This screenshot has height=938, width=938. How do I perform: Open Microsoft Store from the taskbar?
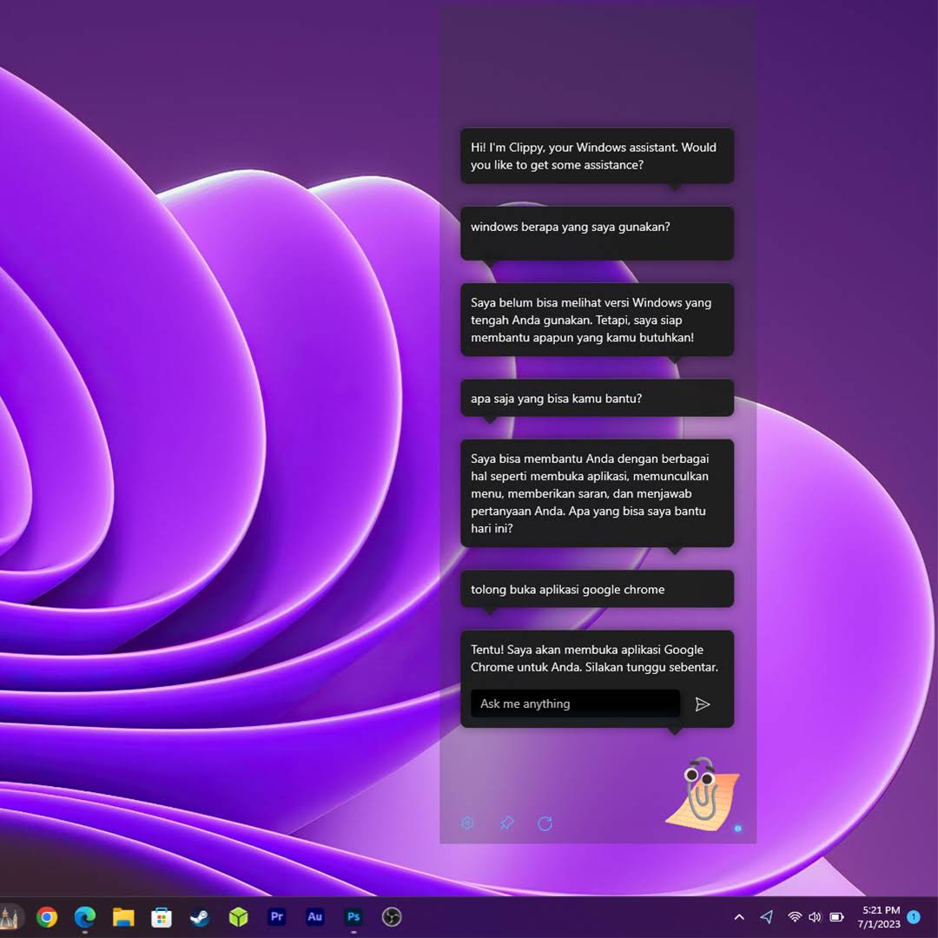162,917
